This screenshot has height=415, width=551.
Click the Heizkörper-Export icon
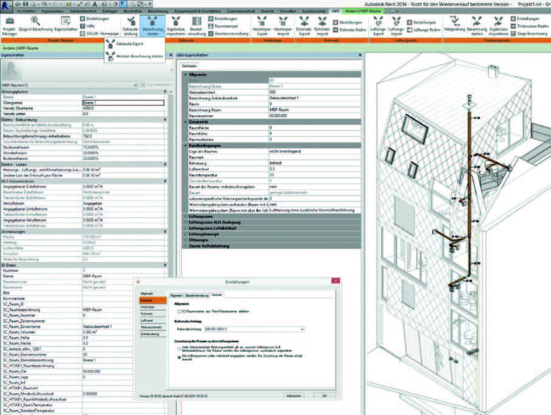pos(262,21)
